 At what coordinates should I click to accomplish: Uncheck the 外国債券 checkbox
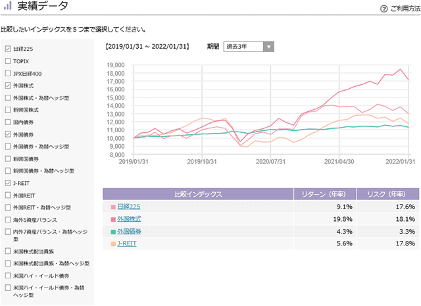[8, 134]
